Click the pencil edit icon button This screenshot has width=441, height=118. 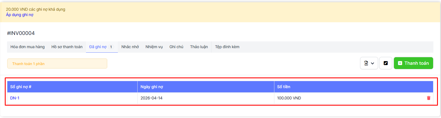[x=385, y=63]
